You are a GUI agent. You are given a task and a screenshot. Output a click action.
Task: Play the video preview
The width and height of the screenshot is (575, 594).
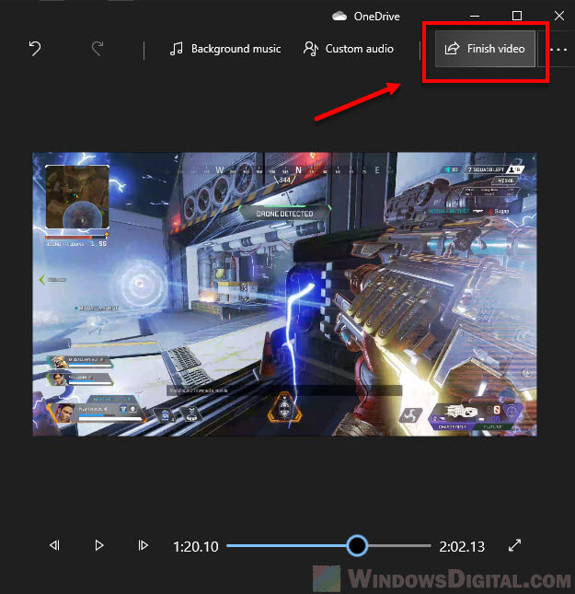(99, 545)
